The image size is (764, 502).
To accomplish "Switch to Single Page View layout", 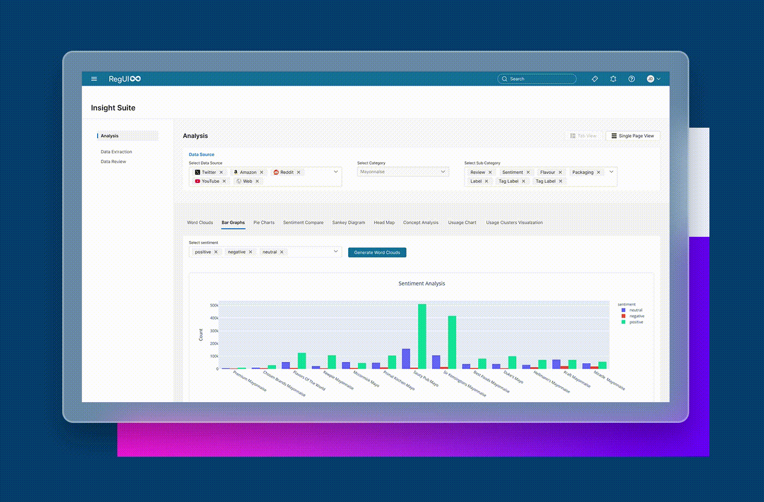I will 632,136.
